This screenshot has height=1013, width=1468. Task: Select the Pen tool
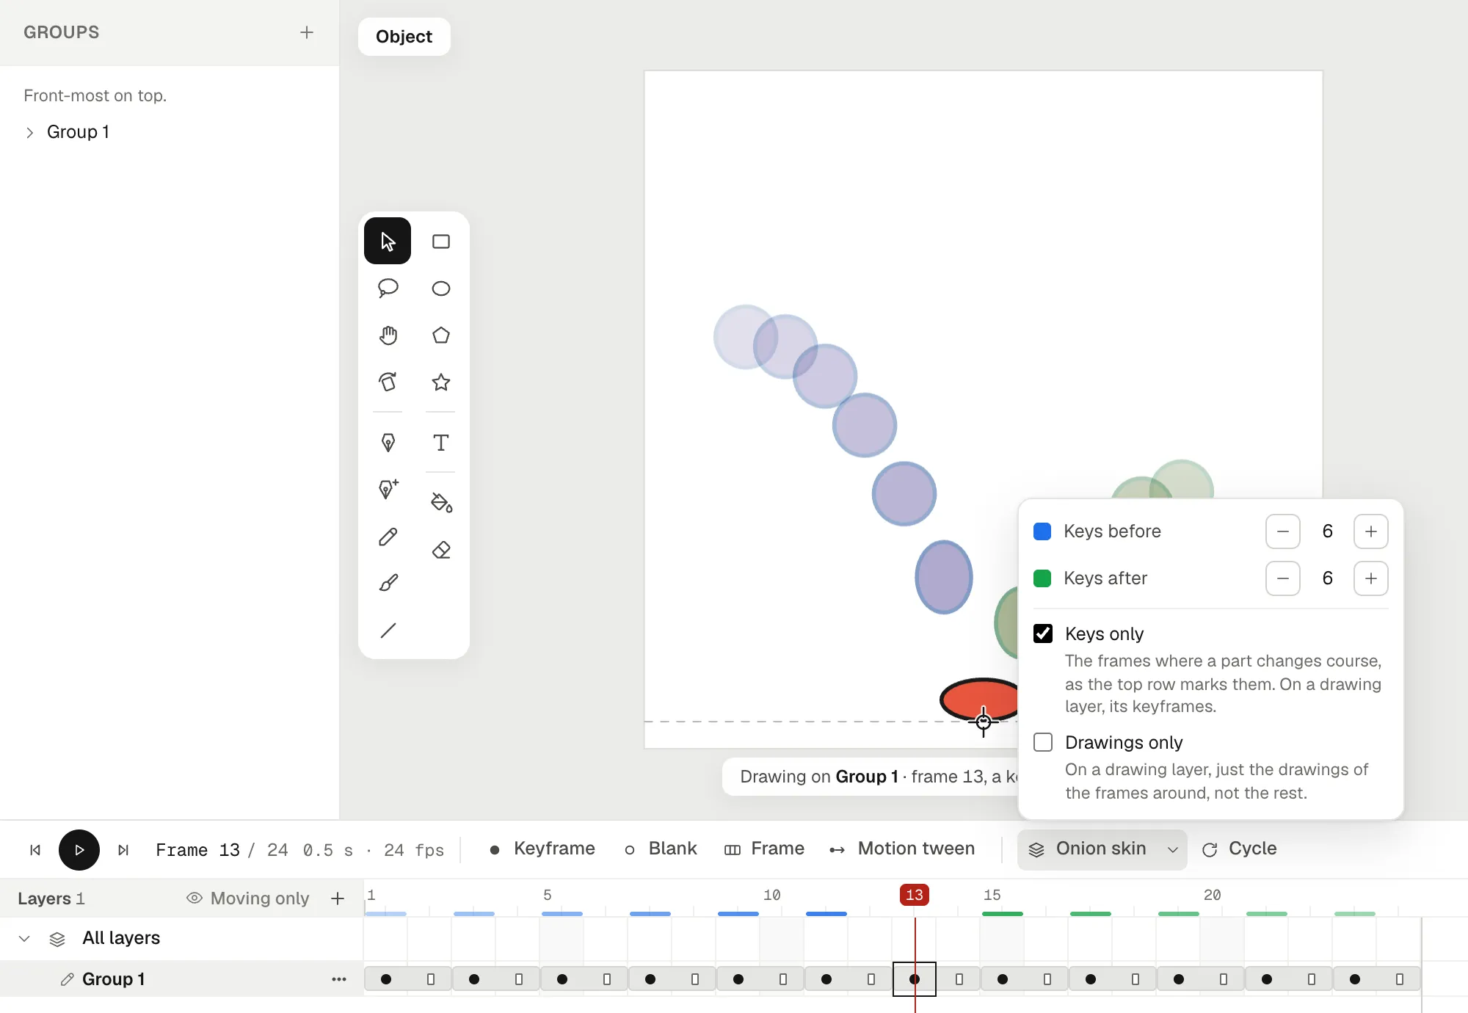pyautogui.click(x=388, y=443)
